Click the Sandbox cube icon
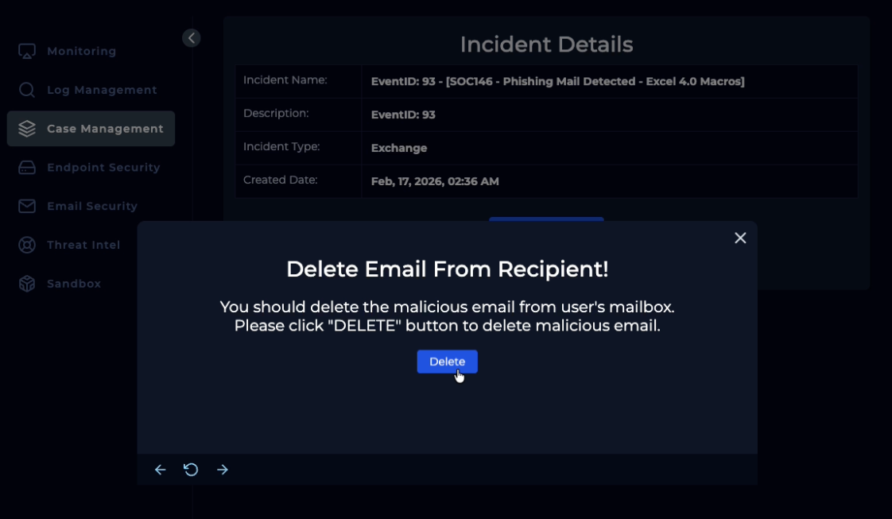 coord(27,284)
